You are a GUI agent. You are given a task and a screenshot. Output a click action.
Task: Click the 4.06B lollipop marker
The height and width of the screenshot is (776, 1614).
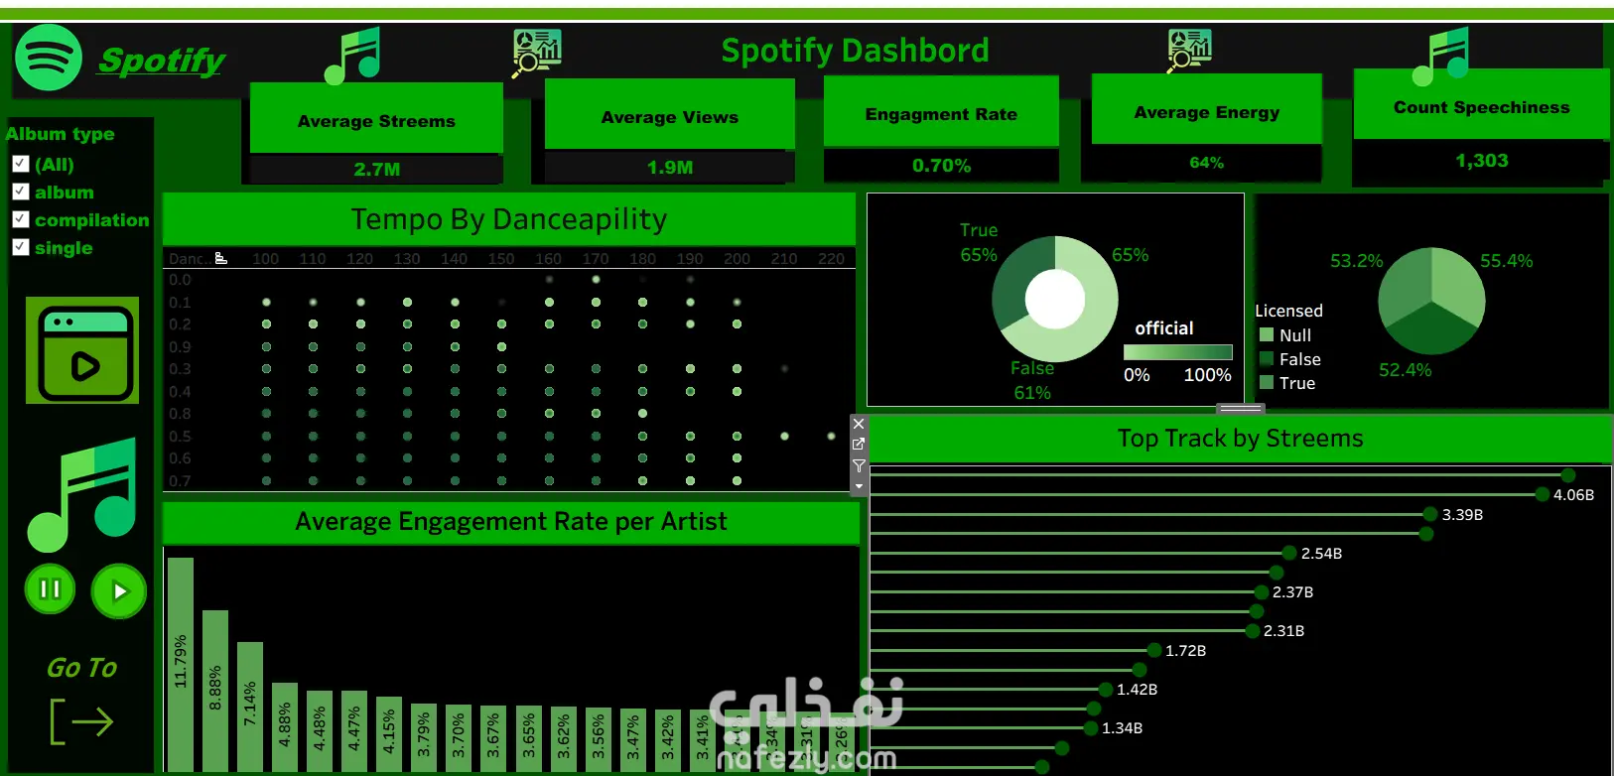1543,494
